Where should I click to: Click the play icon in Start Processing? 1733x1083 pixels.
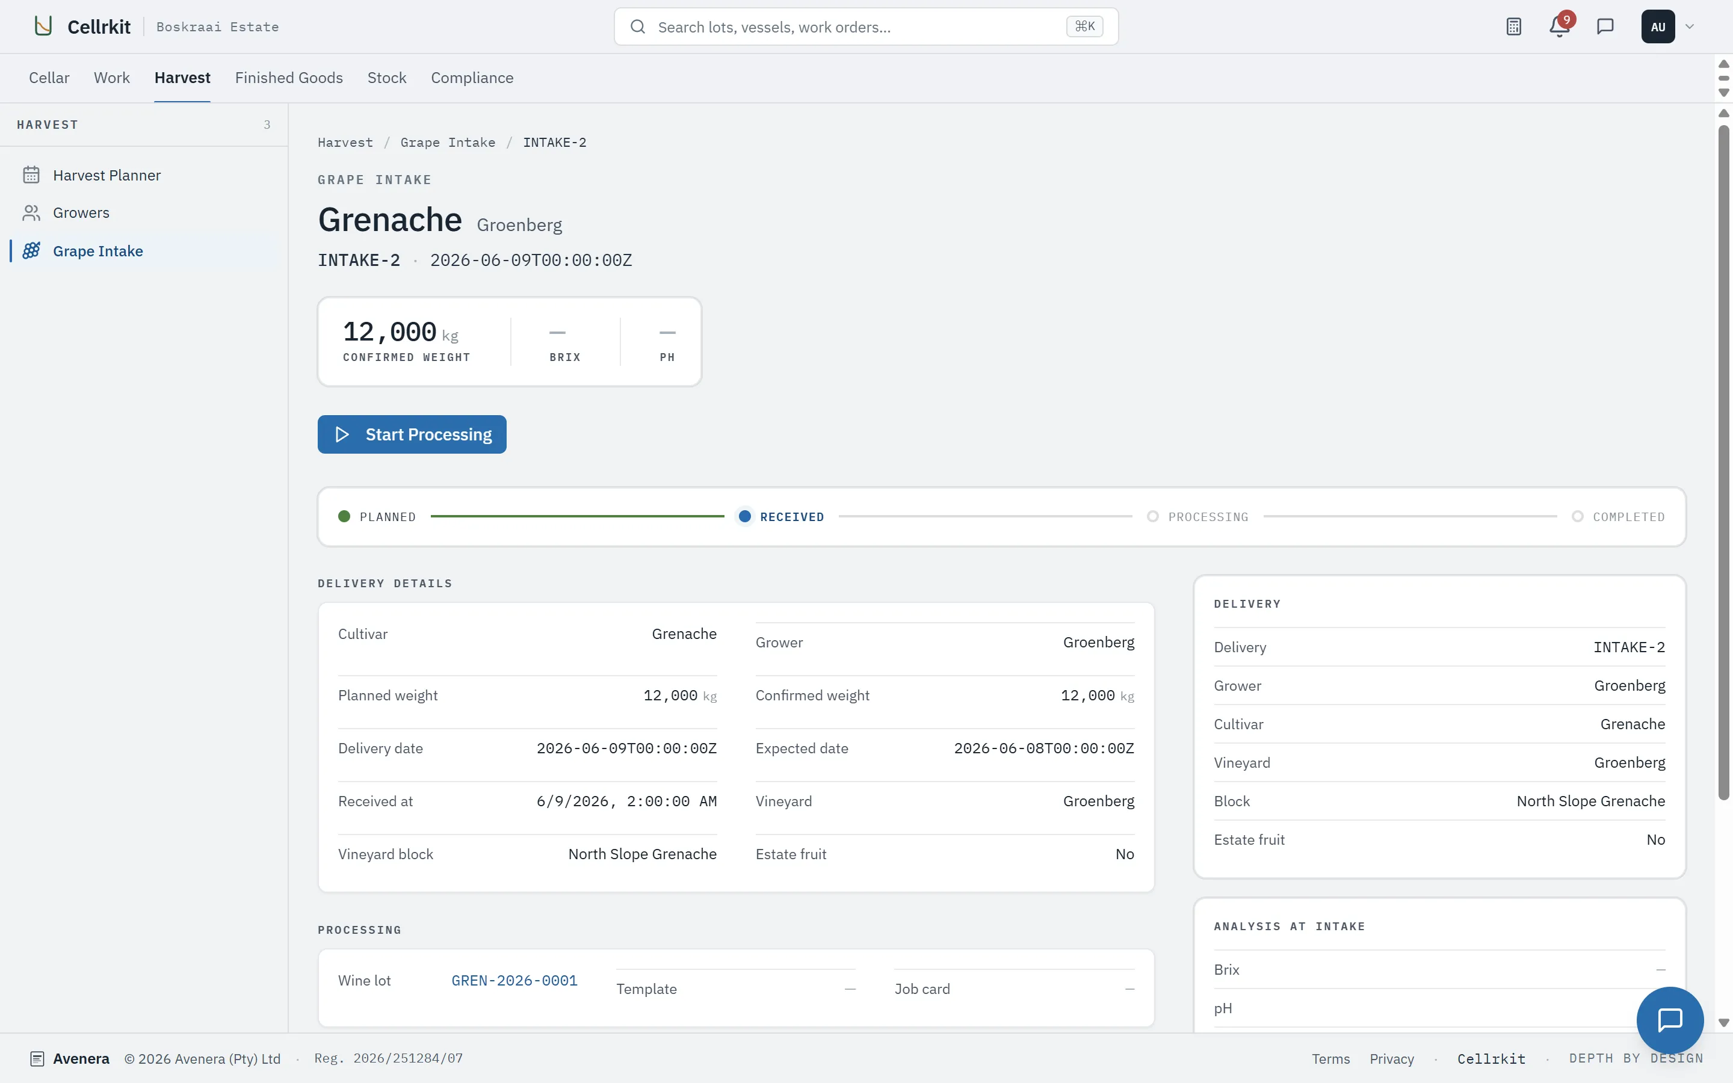pyautogui.click(x=342, y=434)
